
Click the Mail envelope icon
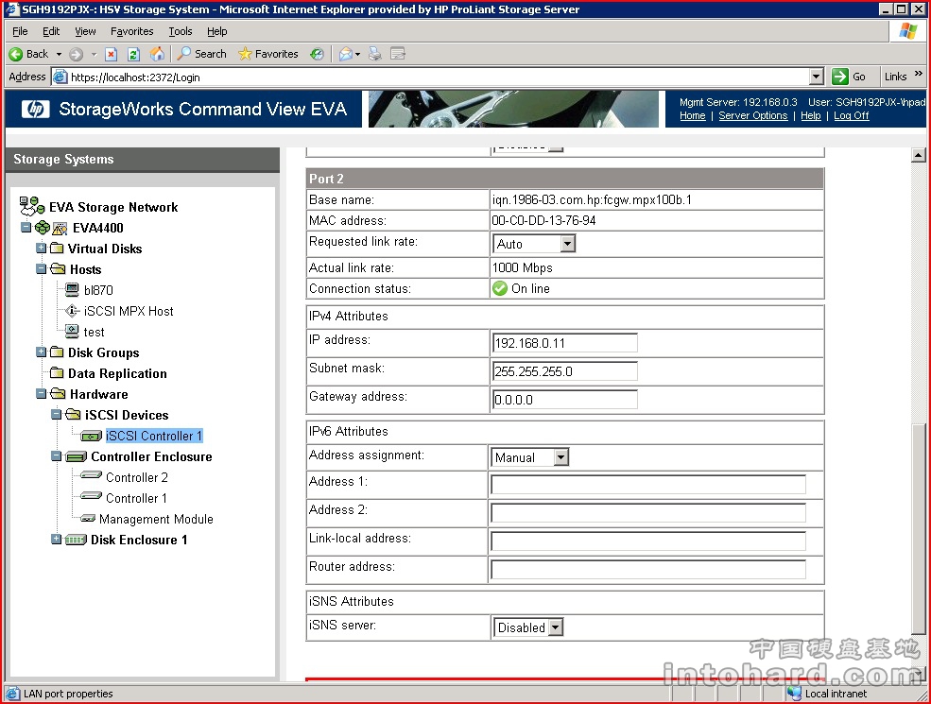346,54
